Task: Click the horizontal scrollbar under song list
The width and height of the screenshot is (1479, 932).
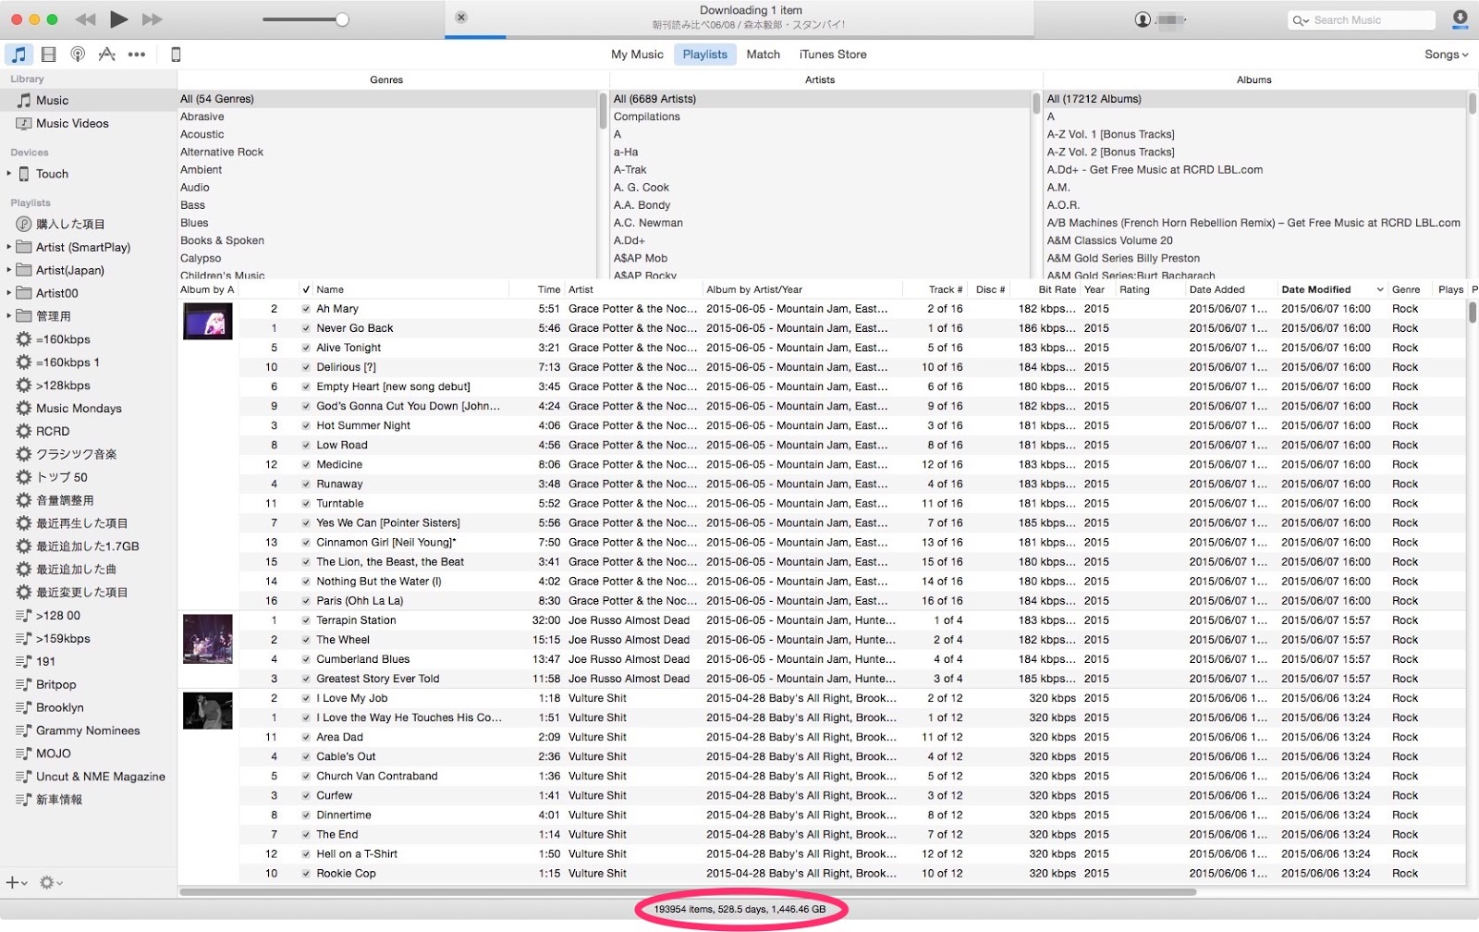Action: [689, 892]
